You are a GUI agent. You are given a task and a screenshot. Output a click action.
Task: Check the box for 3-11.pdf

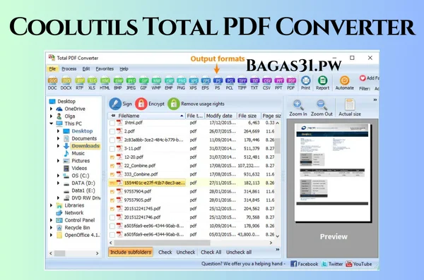pyautogui.click(x=112, y=149)
